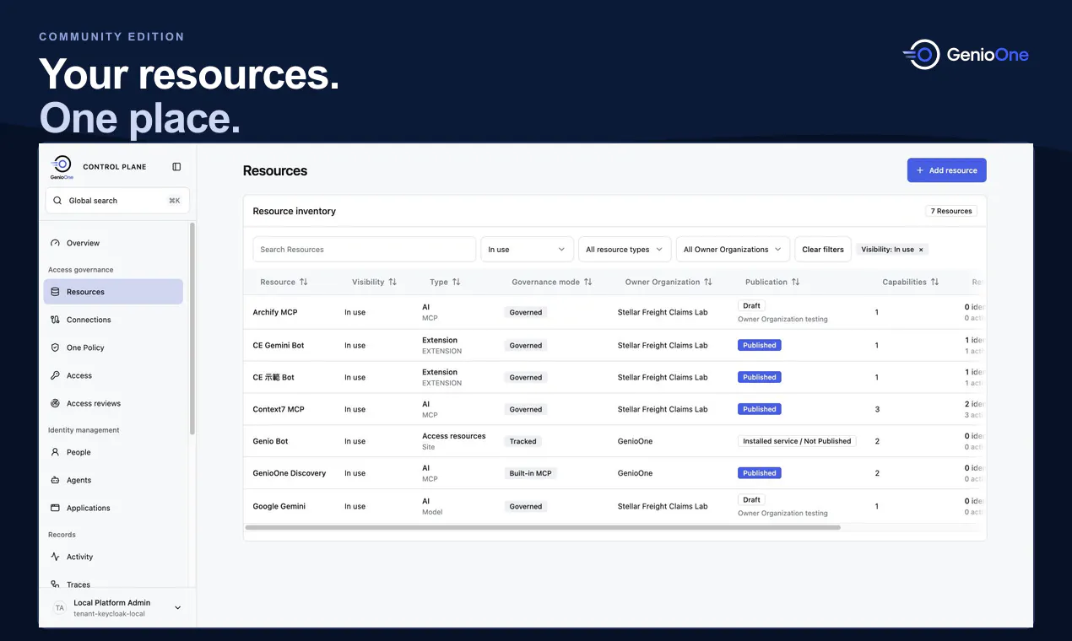The width and height of the screenshot is (1072, 641).
Task: Remove the Visibility: In use filter chip
Action: [921, 250]
